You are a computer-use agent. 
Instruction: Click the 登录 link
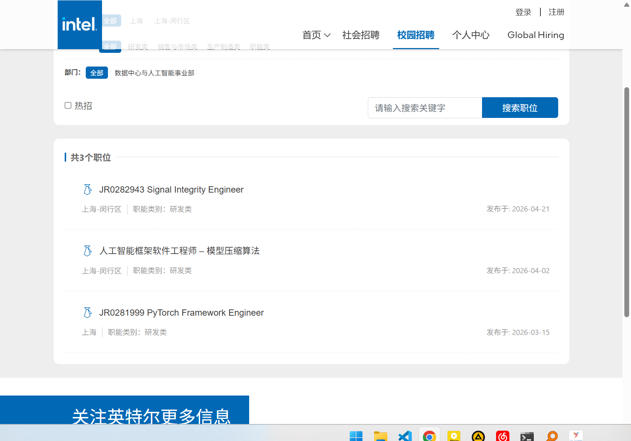pyautogui.click(x=523, y=12)
